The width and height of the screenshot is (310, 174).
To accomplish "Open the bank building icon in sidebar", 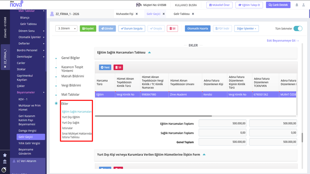I will [x=5, y=162].
